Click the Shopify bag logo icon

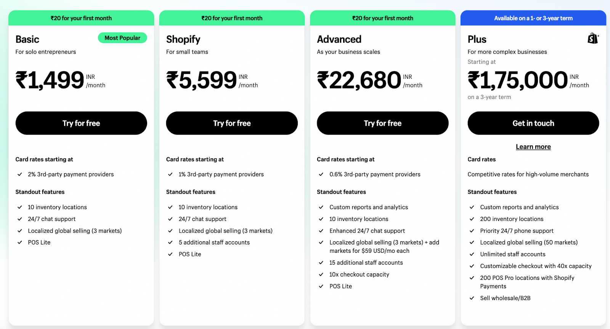click(593, 38)
